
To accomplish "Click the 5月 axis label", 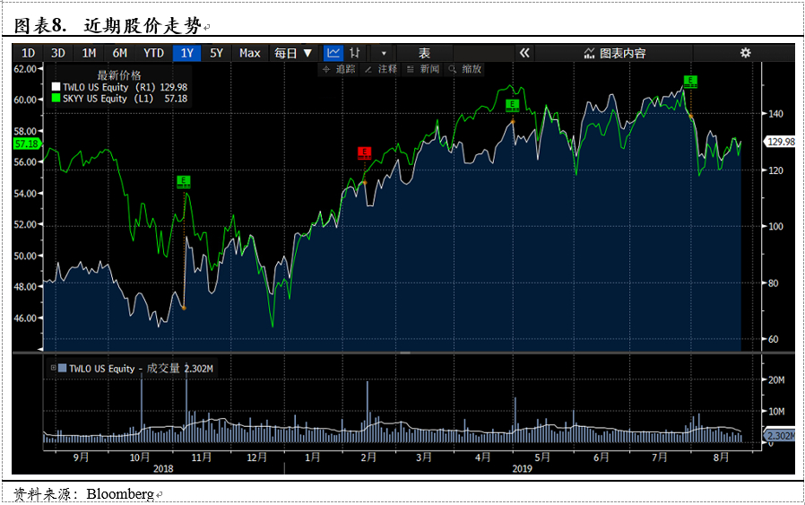I will tap(542, 457).
